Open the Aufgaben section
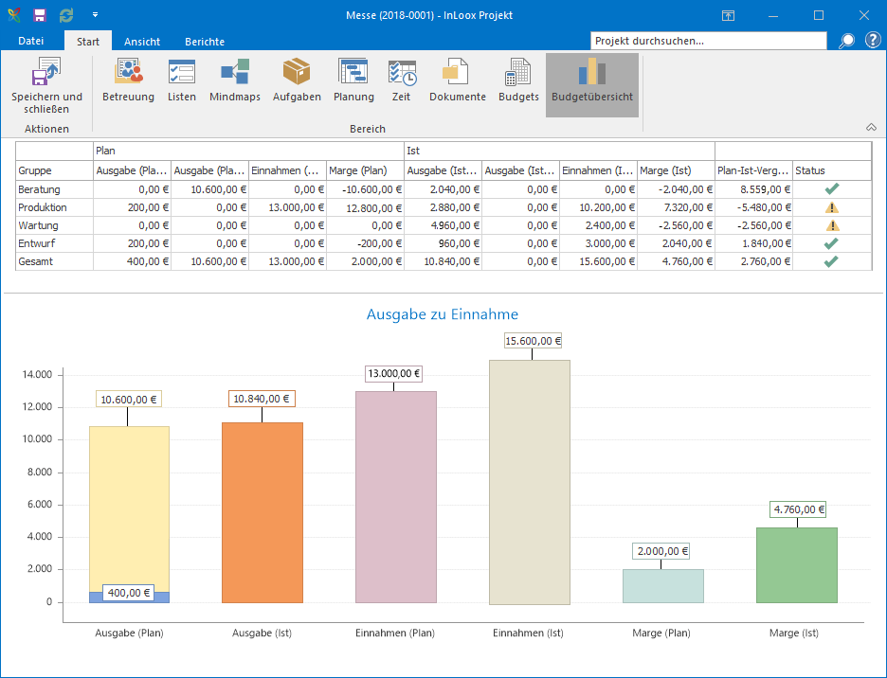This screenshot has width=887, height=678. (x=297, y=80)
